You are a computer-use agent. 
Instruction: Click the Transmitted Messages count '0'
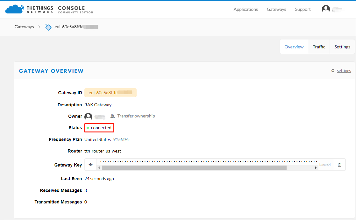[x=86, y=202]
